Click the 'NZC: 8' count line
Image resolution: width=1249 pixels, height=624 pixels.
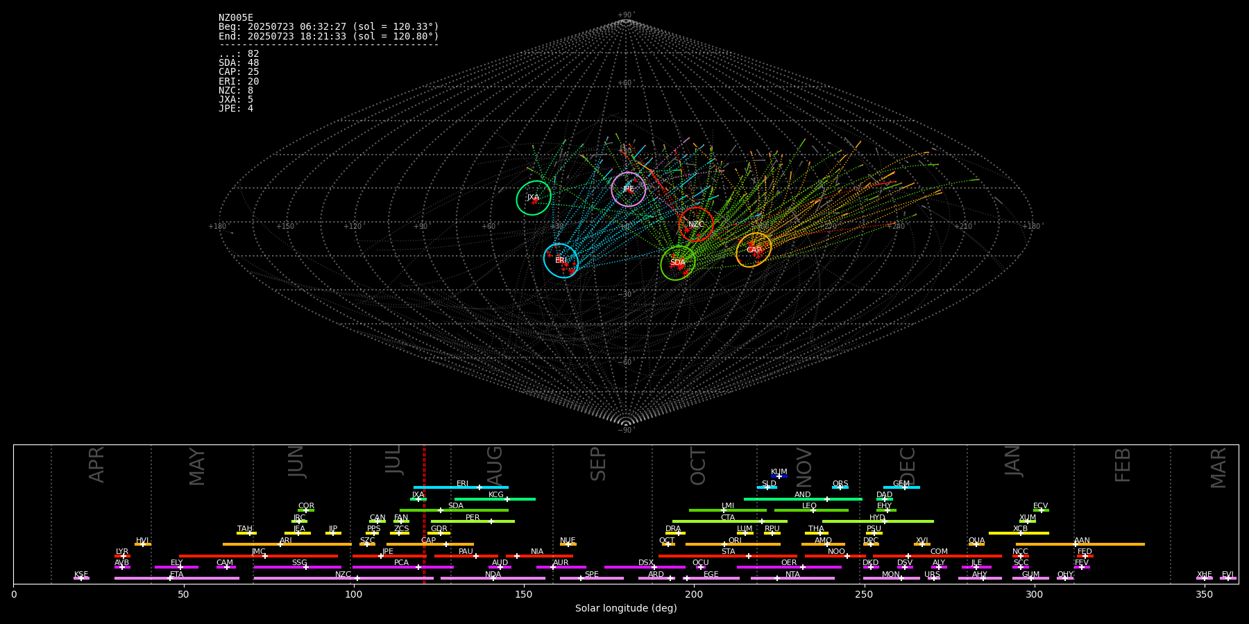236,91
